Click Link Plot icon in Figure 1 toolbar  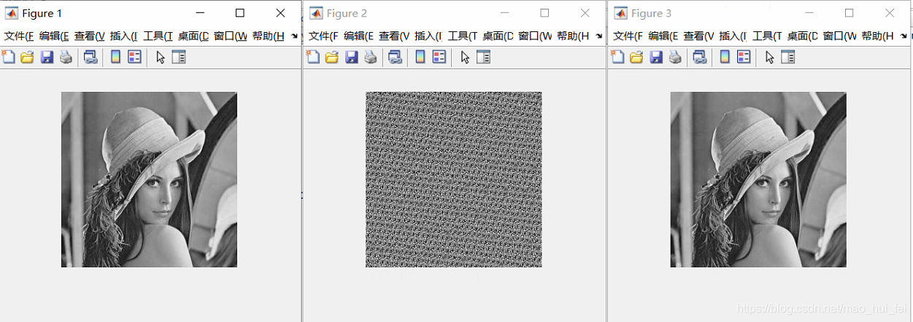pyautogui.click(x=90, y=57)
